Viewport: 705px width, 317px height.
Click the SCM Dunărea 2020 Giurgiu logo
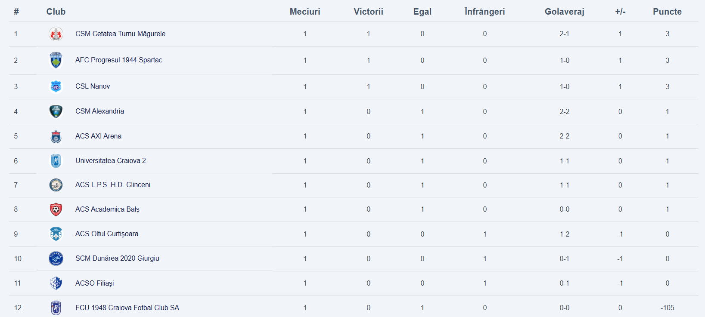(56, 259)
